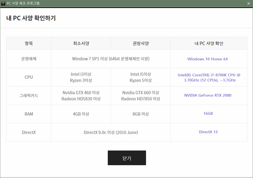
Task: Select the 항목 column header
Action: point(29,43)
